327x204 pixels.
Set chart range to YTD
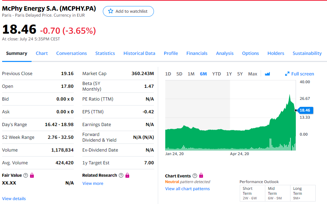pos(216,74)
